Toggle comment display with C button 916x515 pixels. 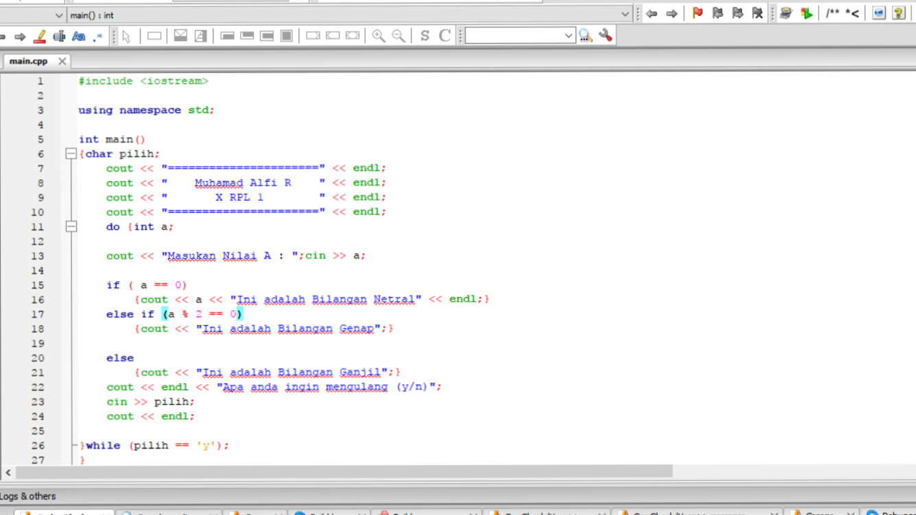tap(445, 36)
